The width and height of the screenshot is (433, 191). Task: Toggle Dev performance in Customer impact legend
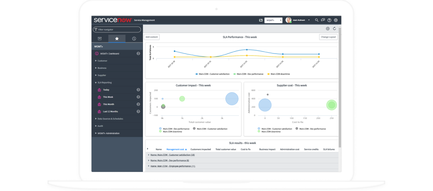coord(174,129)
